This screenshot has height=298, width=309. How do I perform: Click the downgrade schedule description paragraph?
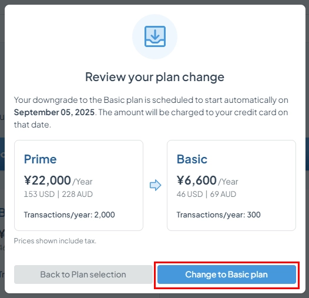tap(151, 112)
